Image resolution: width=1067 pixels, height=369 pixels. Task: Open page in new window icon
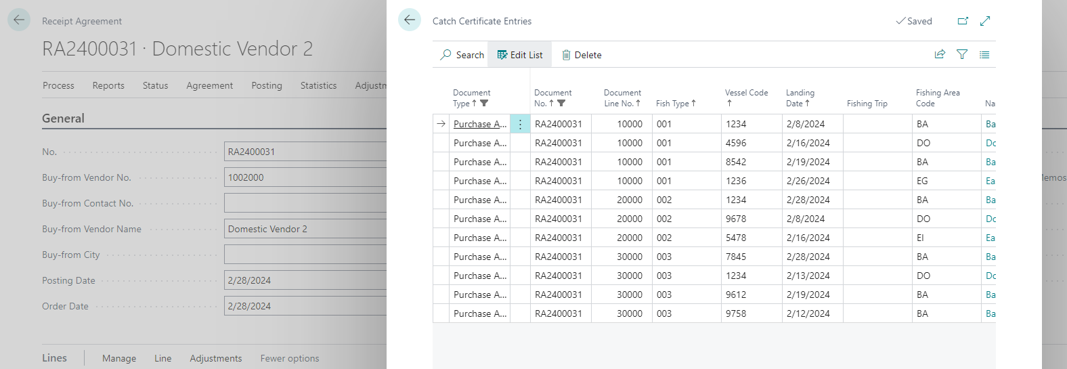(963, 21)
